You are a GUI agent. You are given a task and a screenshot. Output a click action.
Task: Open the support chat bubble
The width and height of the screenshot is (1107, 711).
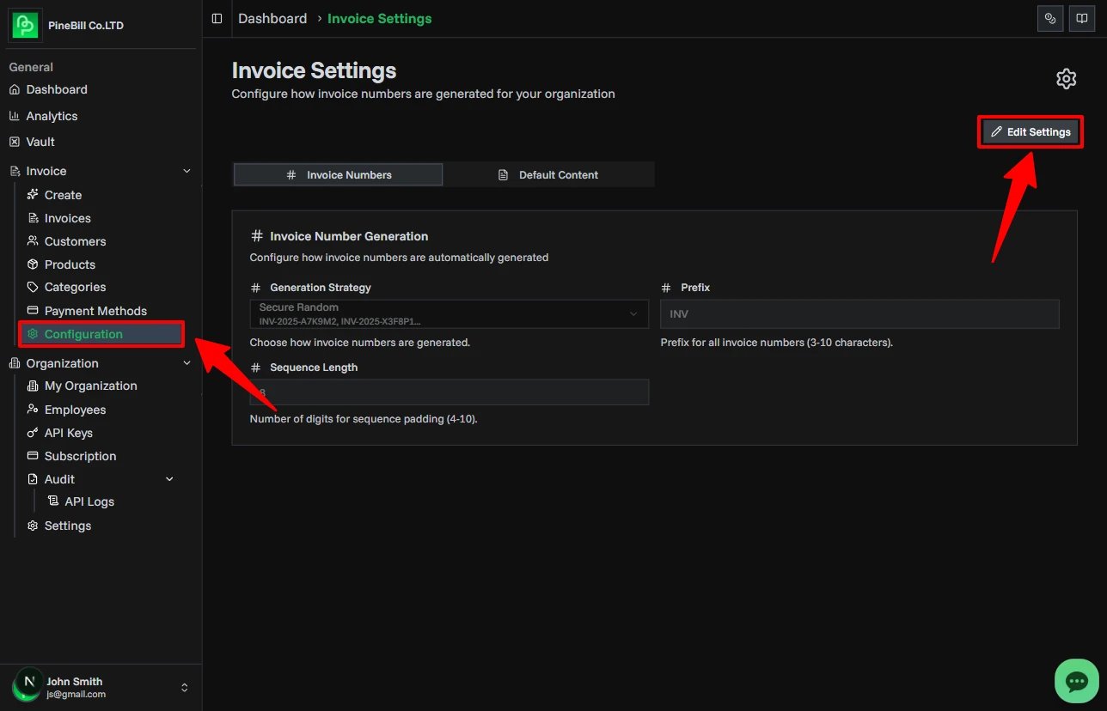click(x=1076, y=681)
